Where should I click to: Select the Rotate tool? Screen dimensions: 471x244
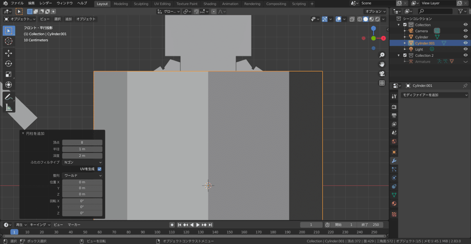(9, 64)
